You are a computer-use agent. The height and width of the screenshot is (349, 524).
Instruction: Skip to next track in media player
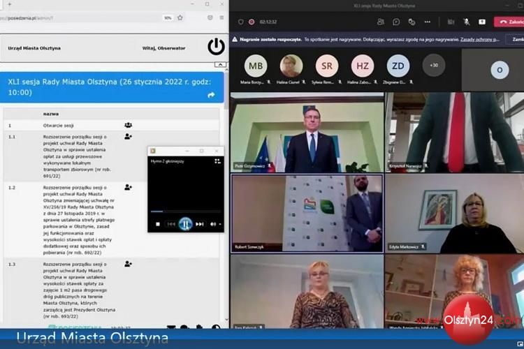click(200, 224)
